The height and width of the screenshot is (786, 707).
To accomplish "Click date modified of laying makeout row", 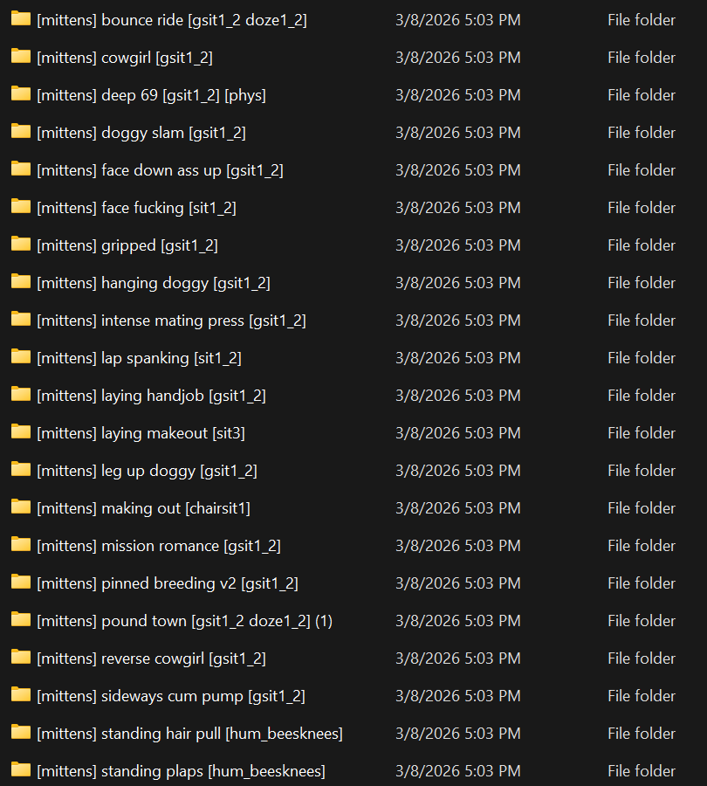I will click(458, 433).
